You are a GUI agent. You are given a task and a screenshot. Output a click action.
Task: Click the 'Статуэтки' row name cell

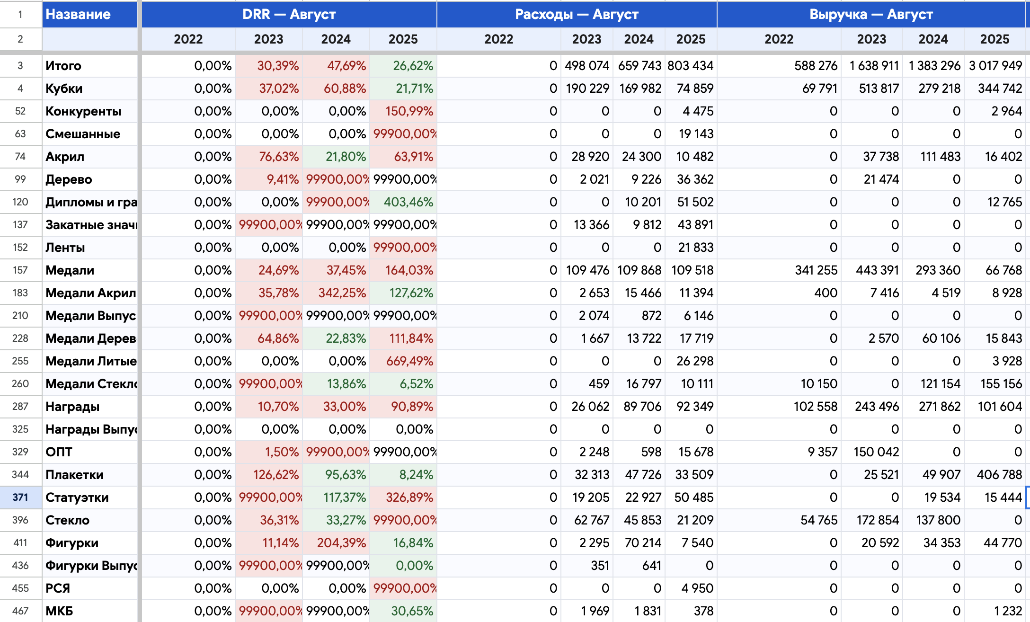(90, 498)
